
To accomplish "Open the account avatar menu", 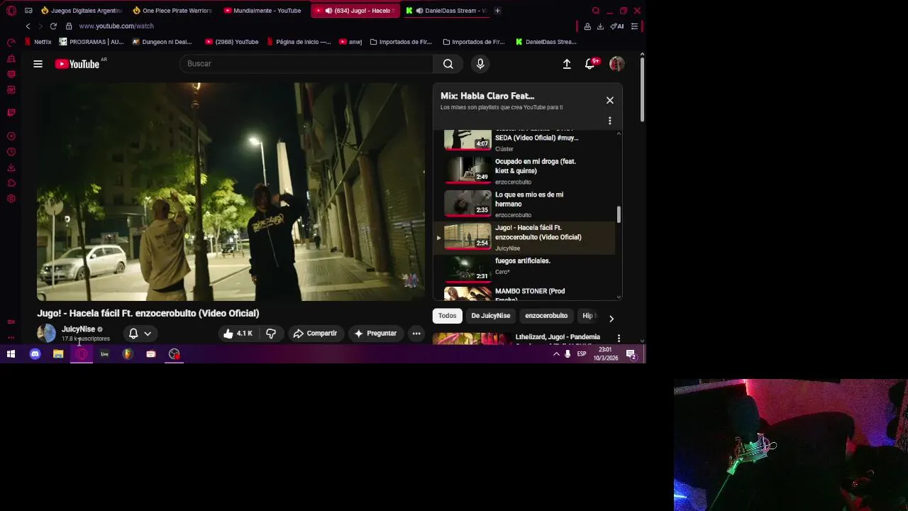I will pos(616,64).
